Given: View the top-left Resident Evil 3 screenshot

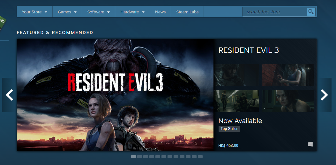Looking at the screenshot, I should click(236, 75).
